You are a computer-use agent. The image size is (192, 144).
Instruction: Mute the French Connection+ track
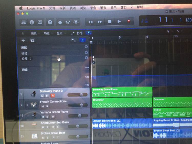(42, 106)
